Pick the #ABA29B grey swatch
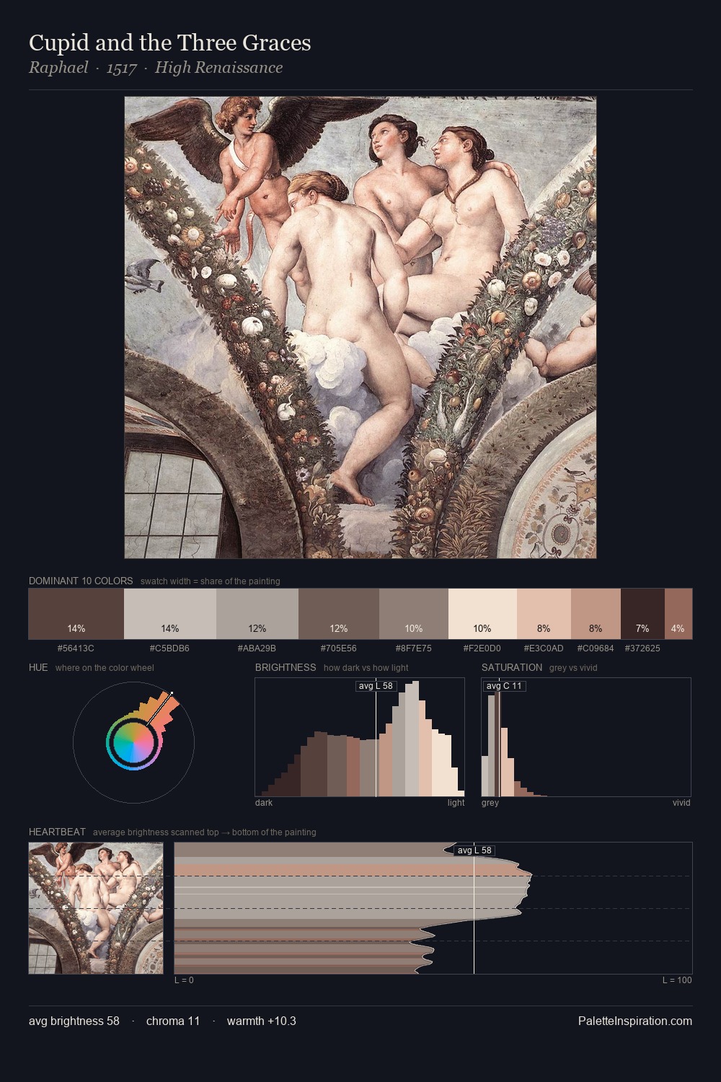This screenshot has height=1082, width=721. [x=257, y=614]
